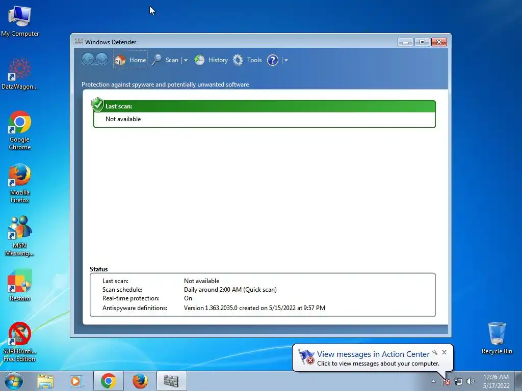The width and height of the screenshot is (522, 391).
Task: Click the volume speaker tray icon
Action: coord(470,382)
